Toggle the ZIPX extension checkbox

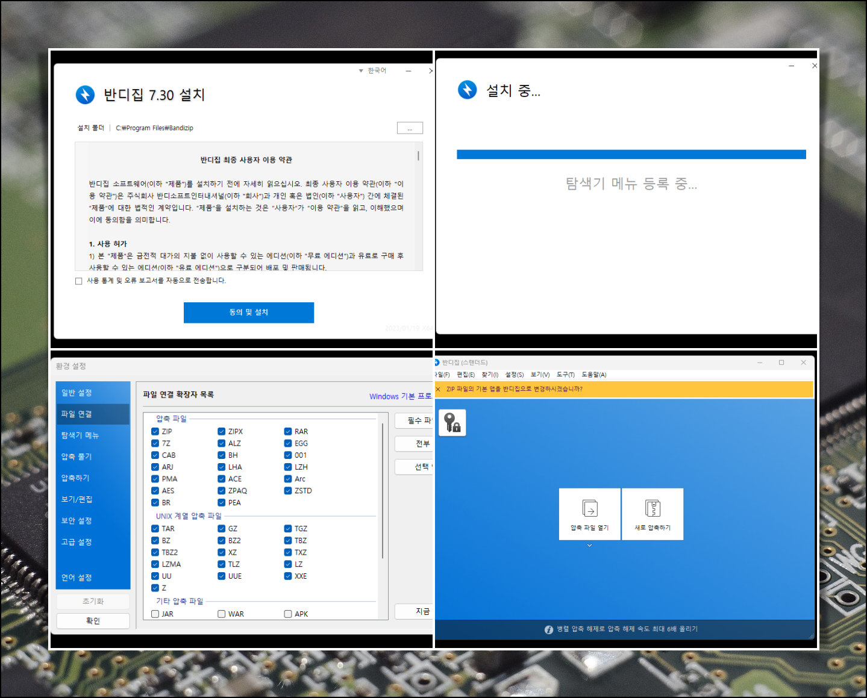point(222,432)
